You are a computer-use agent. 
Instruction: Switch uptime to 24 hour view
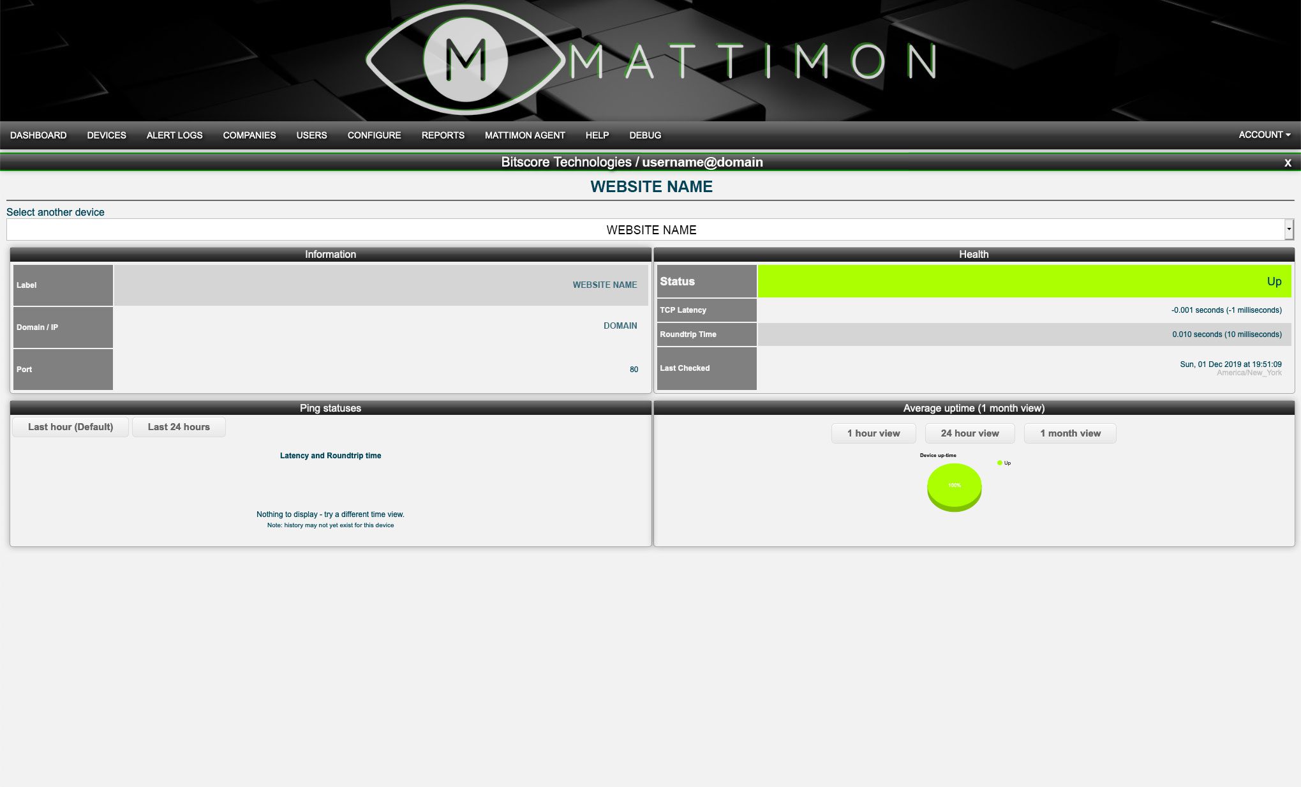point(970,433)
